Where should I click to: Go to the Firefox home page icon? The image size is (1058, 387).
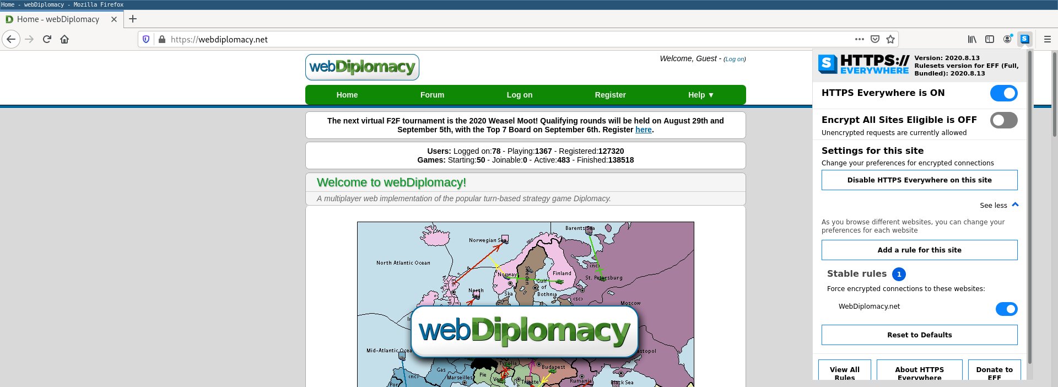tap(64, 39)
